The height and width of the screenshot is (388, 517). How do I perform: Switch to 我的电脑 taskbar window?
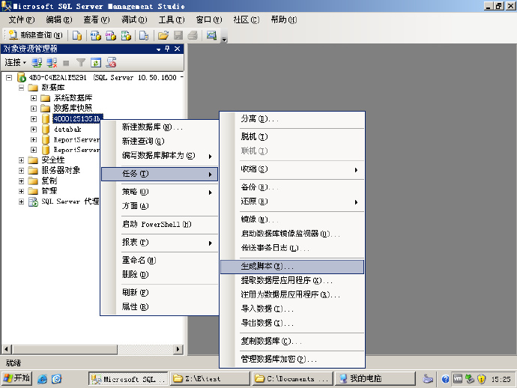tap(375, 379)
